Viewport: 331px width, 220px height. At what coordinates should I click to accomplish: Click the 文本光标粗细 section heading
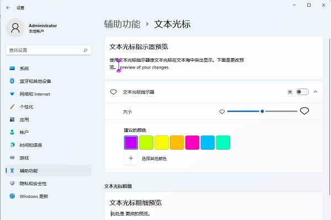118,186
